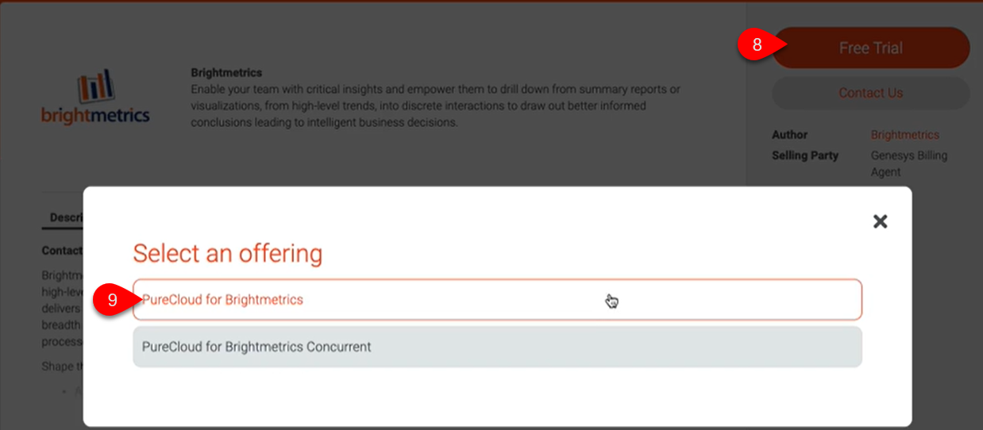Switch to the Description tab
Viewport: 983px width, 430px height.
tap(63, 217)
